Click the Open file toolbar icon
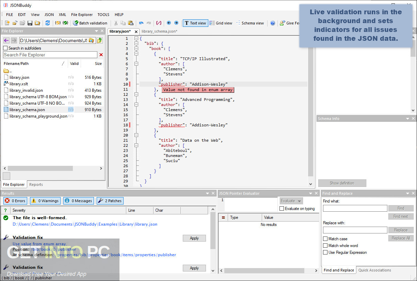Viewport: 417px width, 281px height. pos(15,23)
